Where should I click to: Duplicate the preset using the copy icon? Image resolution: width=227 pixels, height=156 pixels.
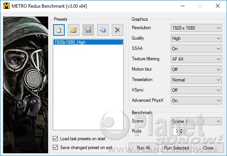click(103, 30)
